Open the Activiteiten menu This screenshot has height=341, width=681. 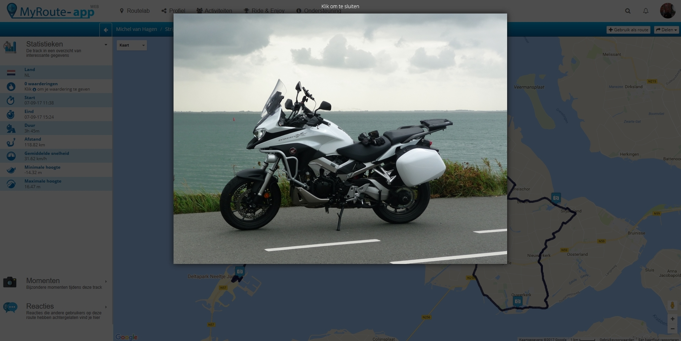[214, 11]
